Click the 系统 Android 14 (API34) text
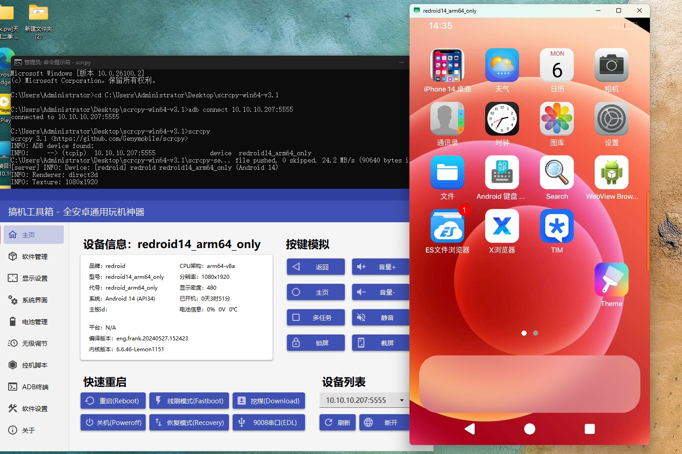 coord(122,299)
